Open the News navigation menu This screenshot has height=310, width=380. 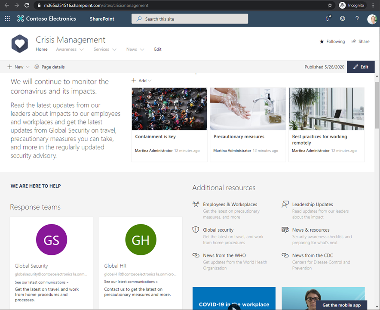pos(135,50)
